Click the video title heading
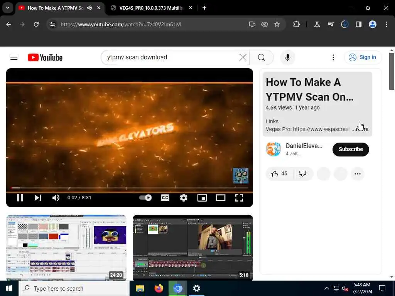 click(x=310, y=89)
